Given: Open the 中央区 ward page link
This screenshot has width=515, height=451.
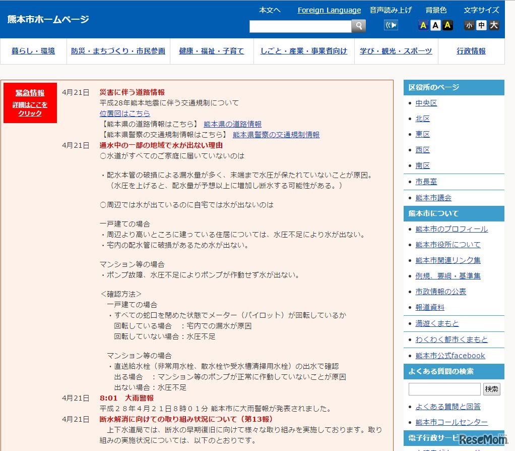Looking at the screenshot, I should point(425,103).
